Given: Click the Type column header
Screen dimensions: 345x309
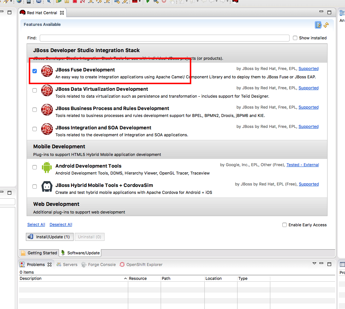Looking at the screenshot, I should pos(254,278).
